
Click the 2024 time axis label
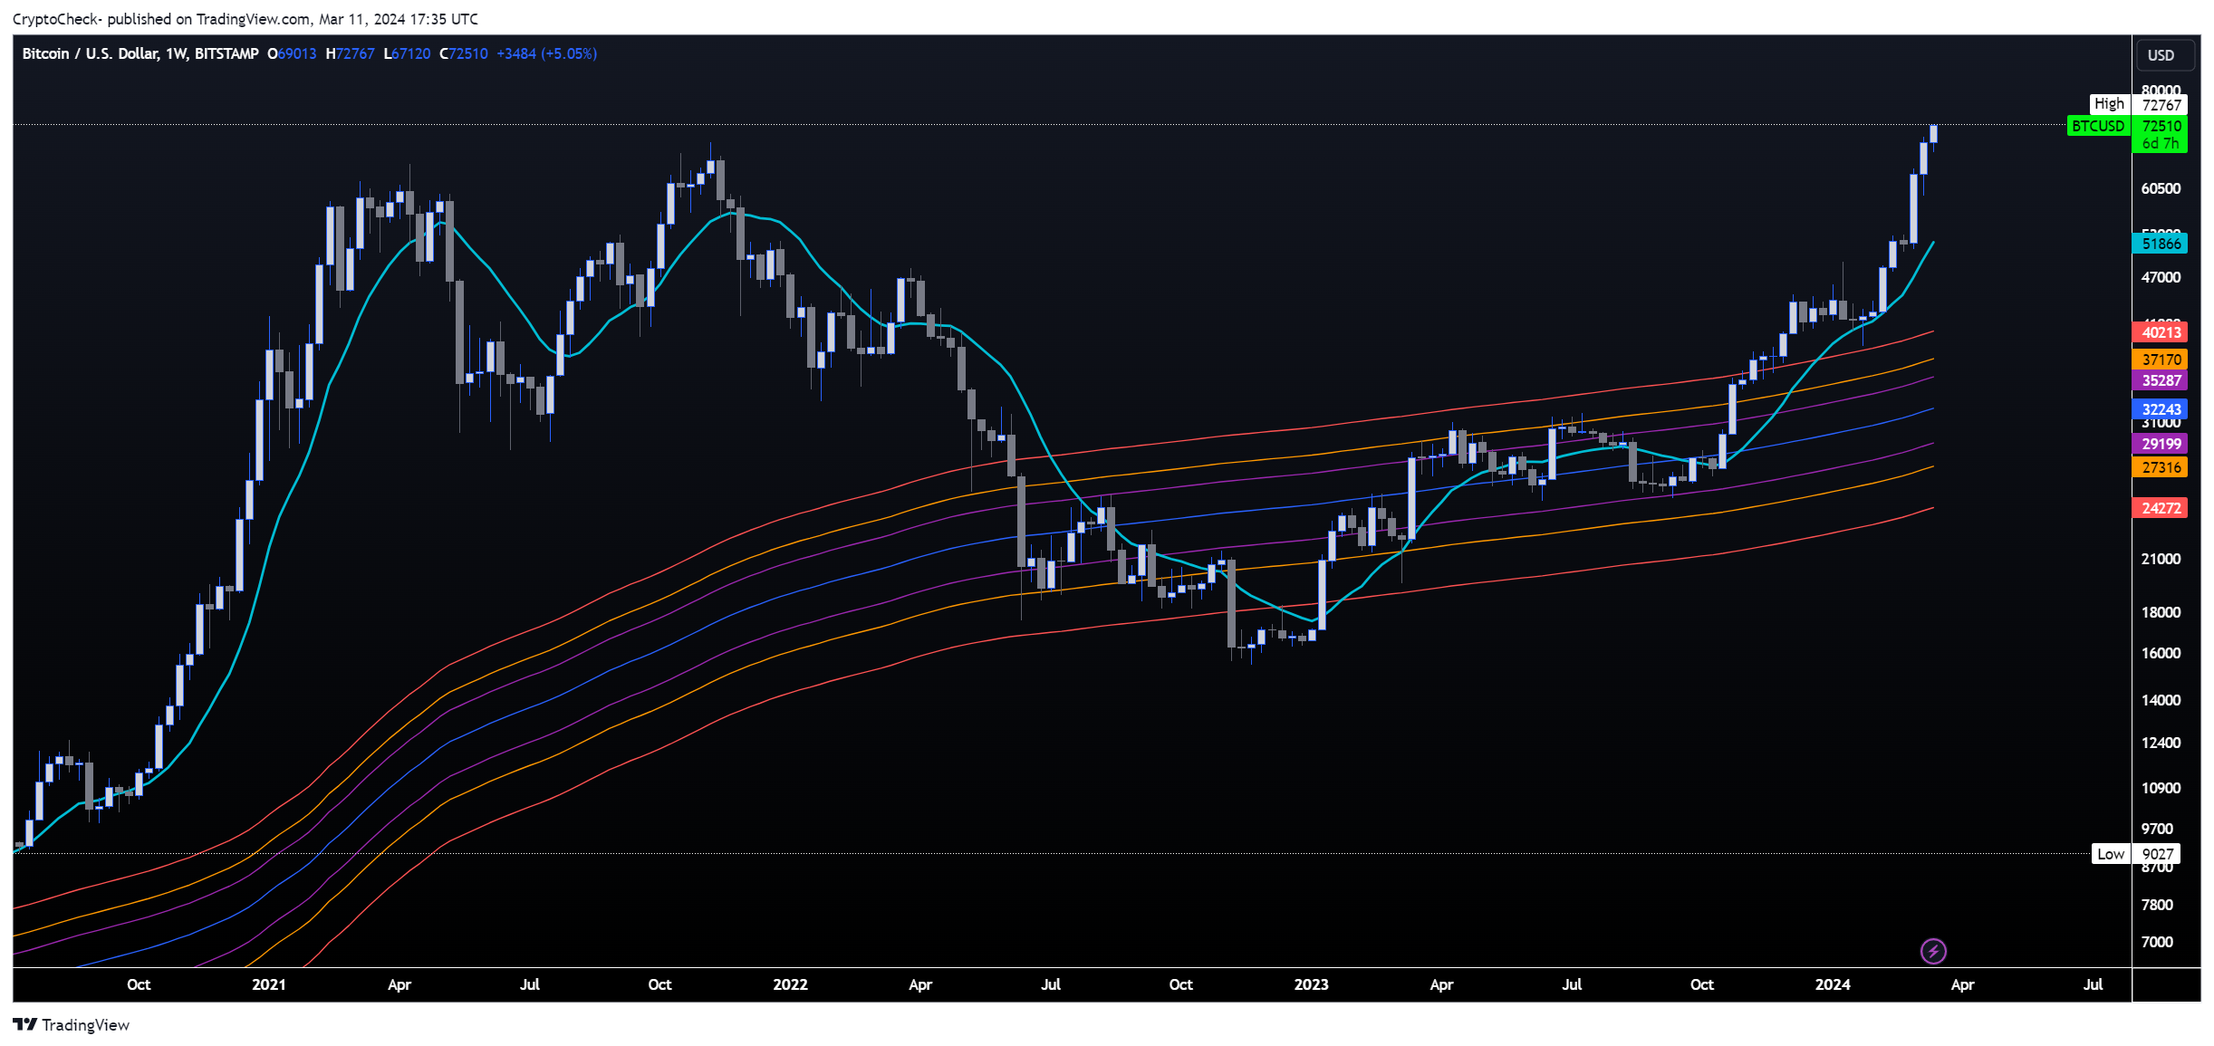click(1833, 984)
